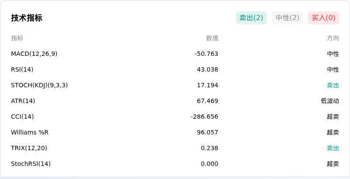
Task: Click the STOCH(KDJ)(9,3,3) indicator label
Action: click(x=39, y=85)
